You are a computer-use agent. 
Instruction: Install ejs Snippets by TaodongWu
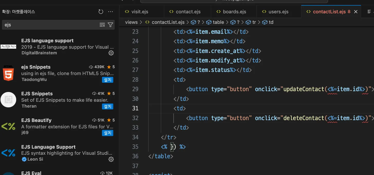pos(107,80)
